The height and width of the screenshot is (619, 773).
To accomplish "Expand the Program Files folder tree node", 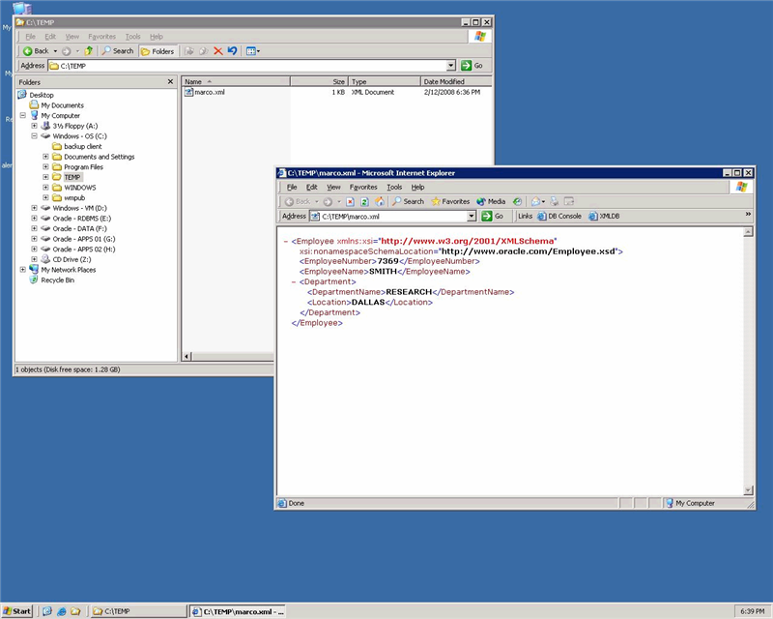I will (45, 167).
